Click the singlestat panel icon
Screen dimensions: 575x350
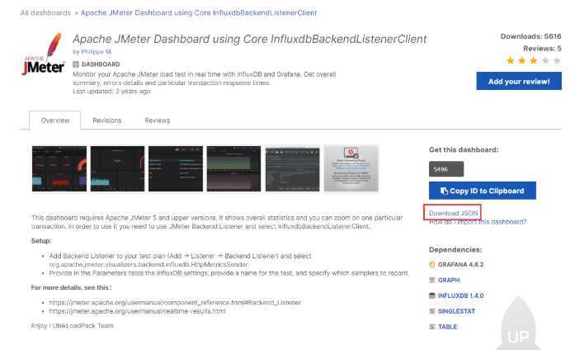(x=432, y=311)
